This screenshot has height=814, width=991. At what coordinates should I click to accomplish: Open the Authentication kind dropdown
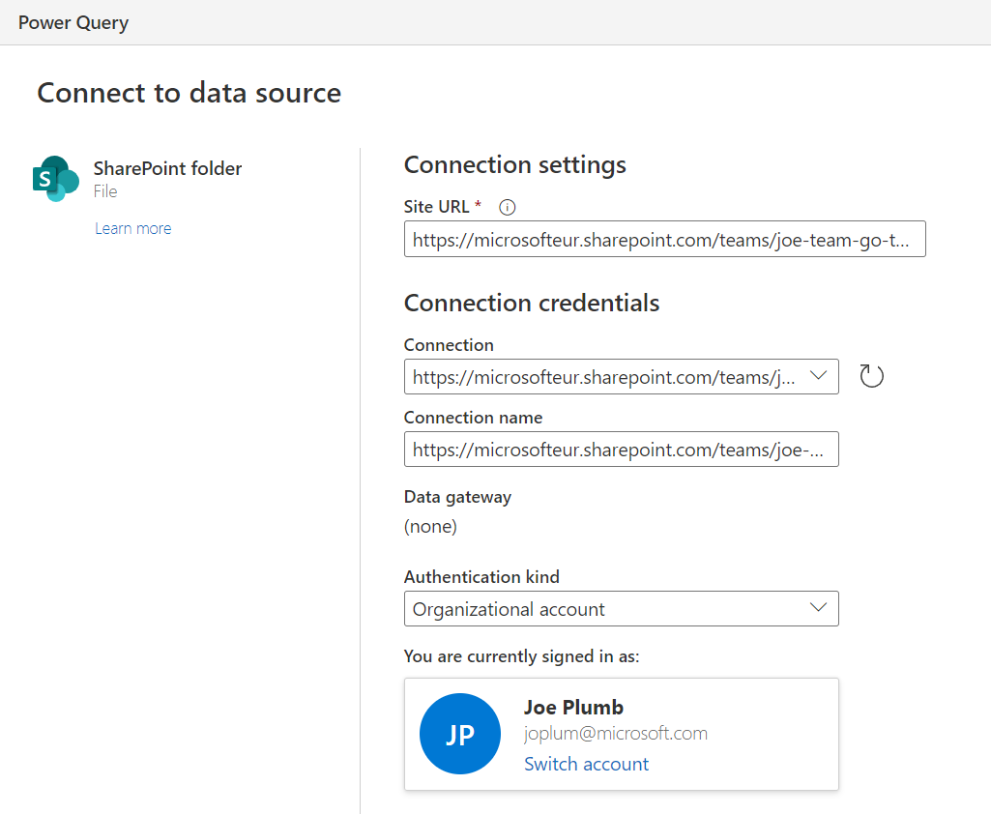pos(622,609)
